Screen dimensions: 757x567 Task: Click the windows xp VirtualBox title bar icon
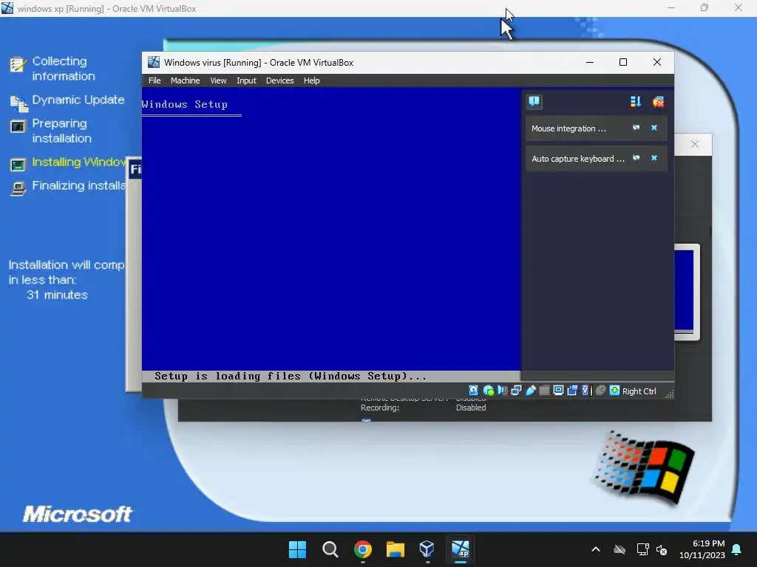click(x=7, y=8)
